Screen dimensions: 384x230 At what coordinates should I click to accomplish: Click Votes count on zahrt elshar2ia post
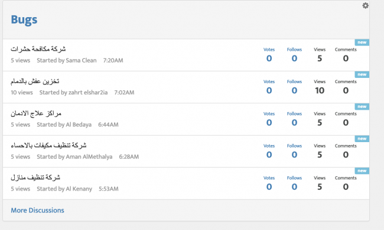tap(269, 91)
